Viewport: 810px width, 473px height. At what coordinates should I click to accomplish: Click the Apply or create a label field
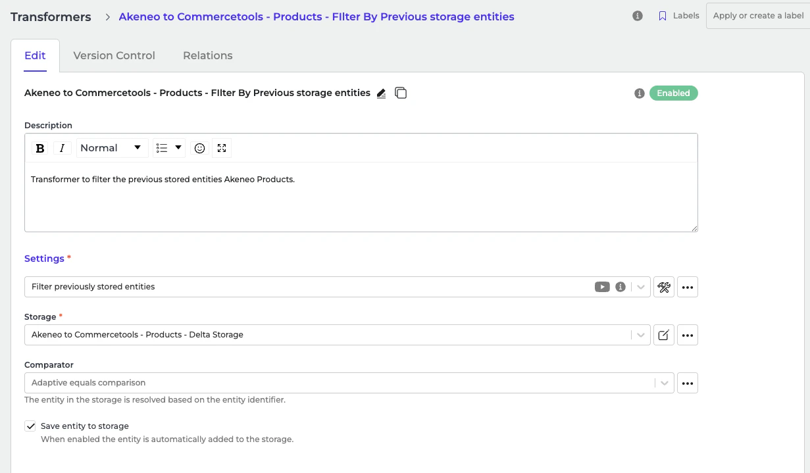(x=758, y=16)
